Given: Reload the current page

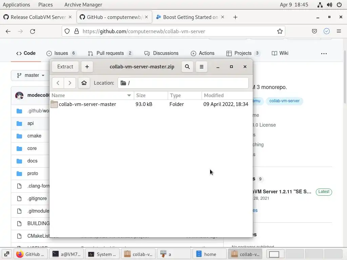Looking at the screenshot, I should [x=33, y=31].
